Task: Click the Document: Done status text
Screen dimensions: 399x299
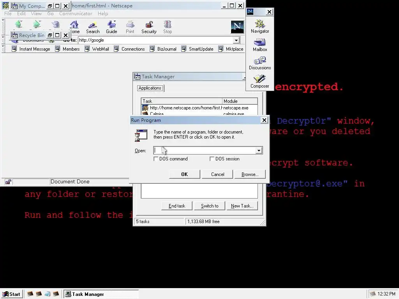Action: tap(70, 181)
